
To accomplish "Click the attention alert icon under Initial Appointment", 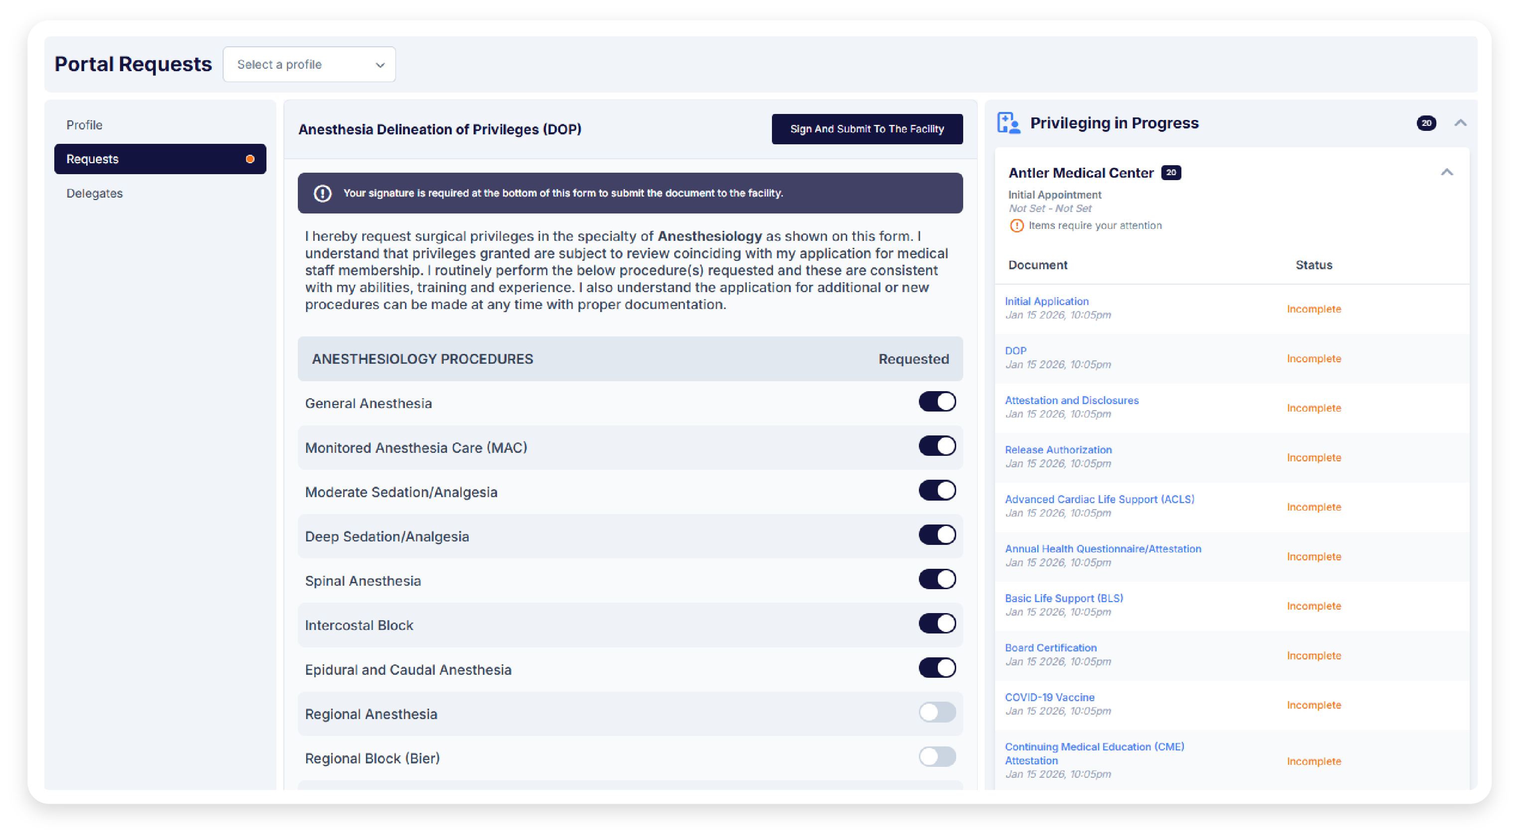I will pyautogui.click(x=1016, y=225).
